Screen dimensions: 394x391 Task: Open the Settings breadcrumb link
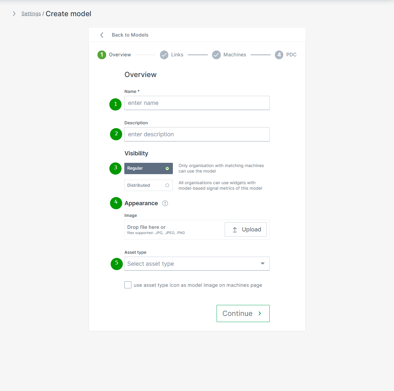31,14
